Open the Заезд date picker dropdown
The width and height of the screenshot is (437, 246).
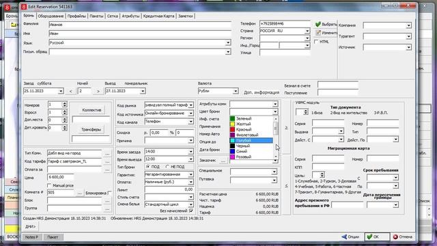[61, 91]
